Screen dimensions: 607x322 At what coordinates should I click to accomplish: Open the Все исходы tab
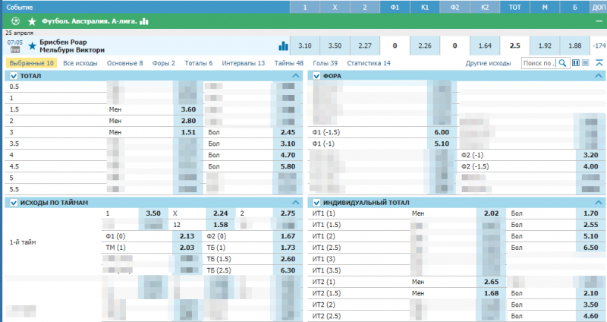[x=80, y=63]
